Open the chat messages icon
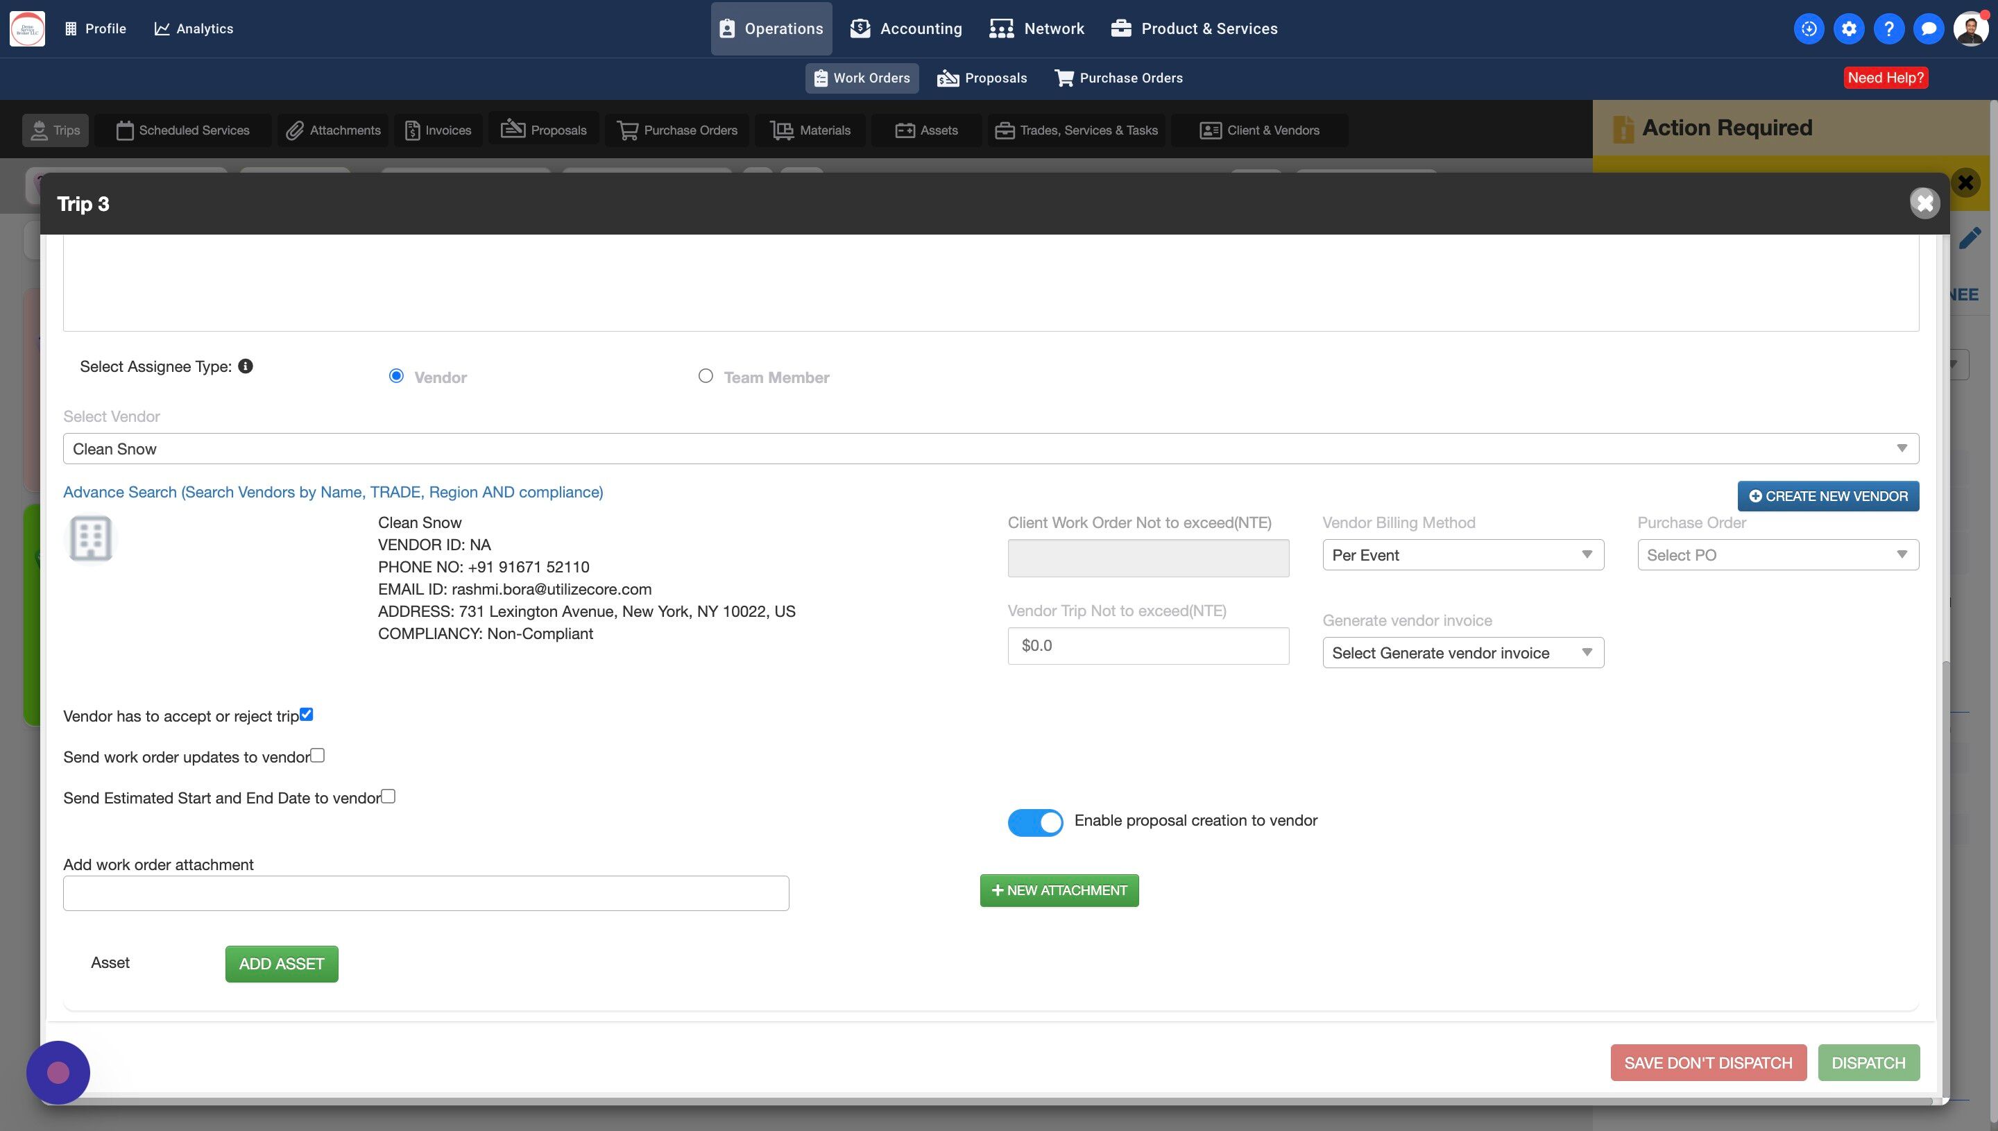 coord(1928,28)
